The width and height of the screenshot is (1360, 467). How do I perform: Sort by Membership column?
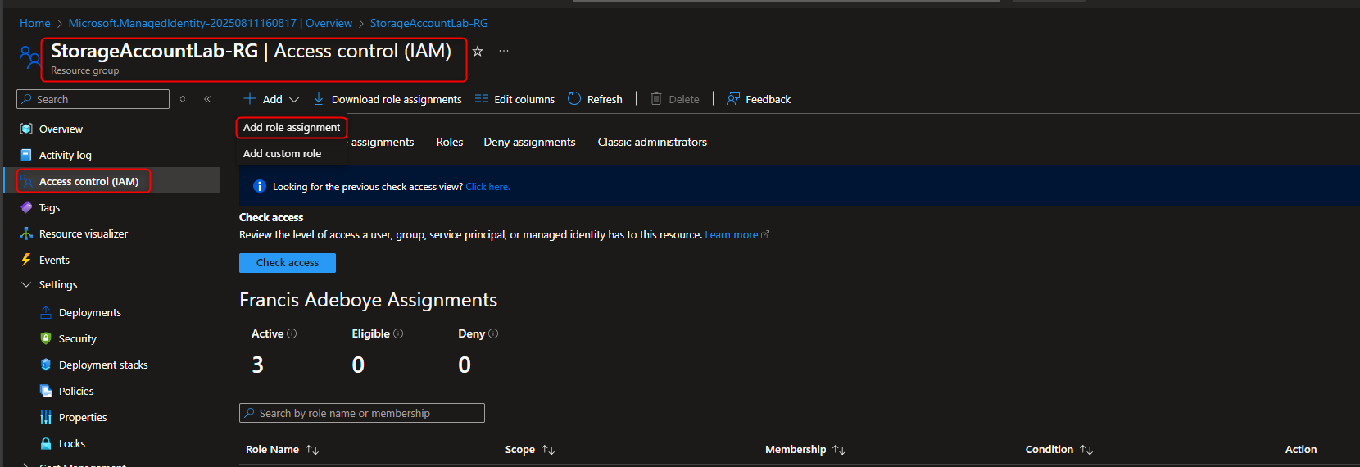[805, 449]
